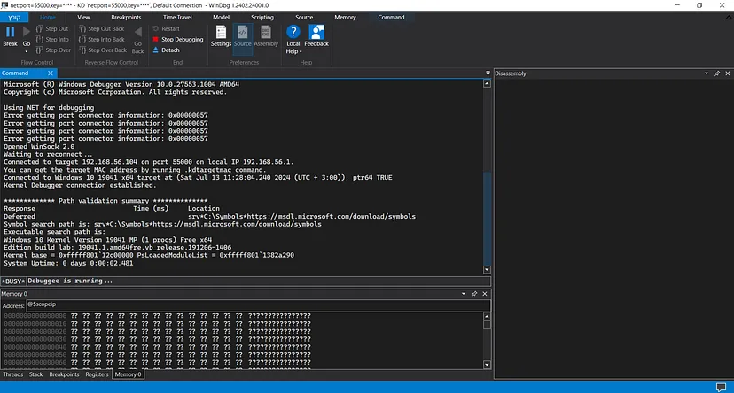Click the command input field
This screenshot has width=734, height=393.
[x=258, y=281]
